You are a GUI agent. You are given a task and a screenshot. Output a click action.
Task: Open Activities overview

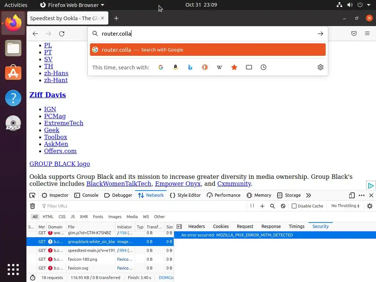16,5
